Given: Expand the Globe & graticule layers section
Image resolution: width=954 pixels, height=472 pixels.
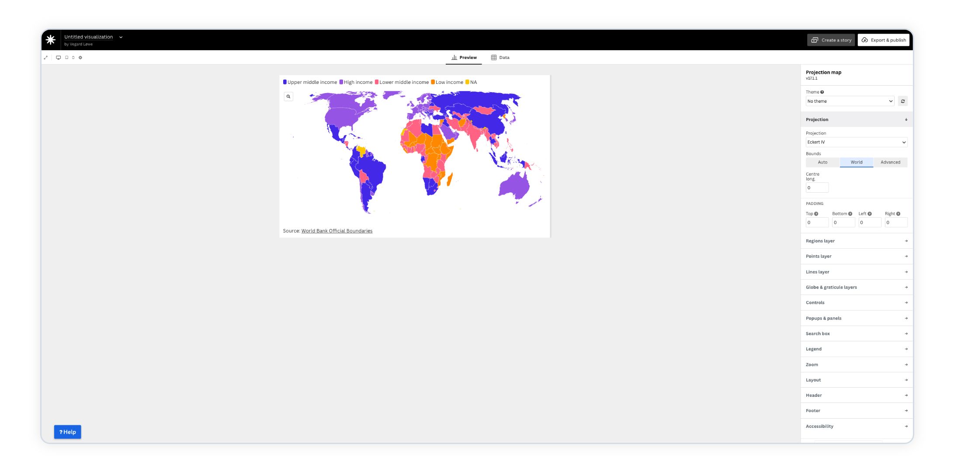Looking at the screenshot, I should point(856,287).
